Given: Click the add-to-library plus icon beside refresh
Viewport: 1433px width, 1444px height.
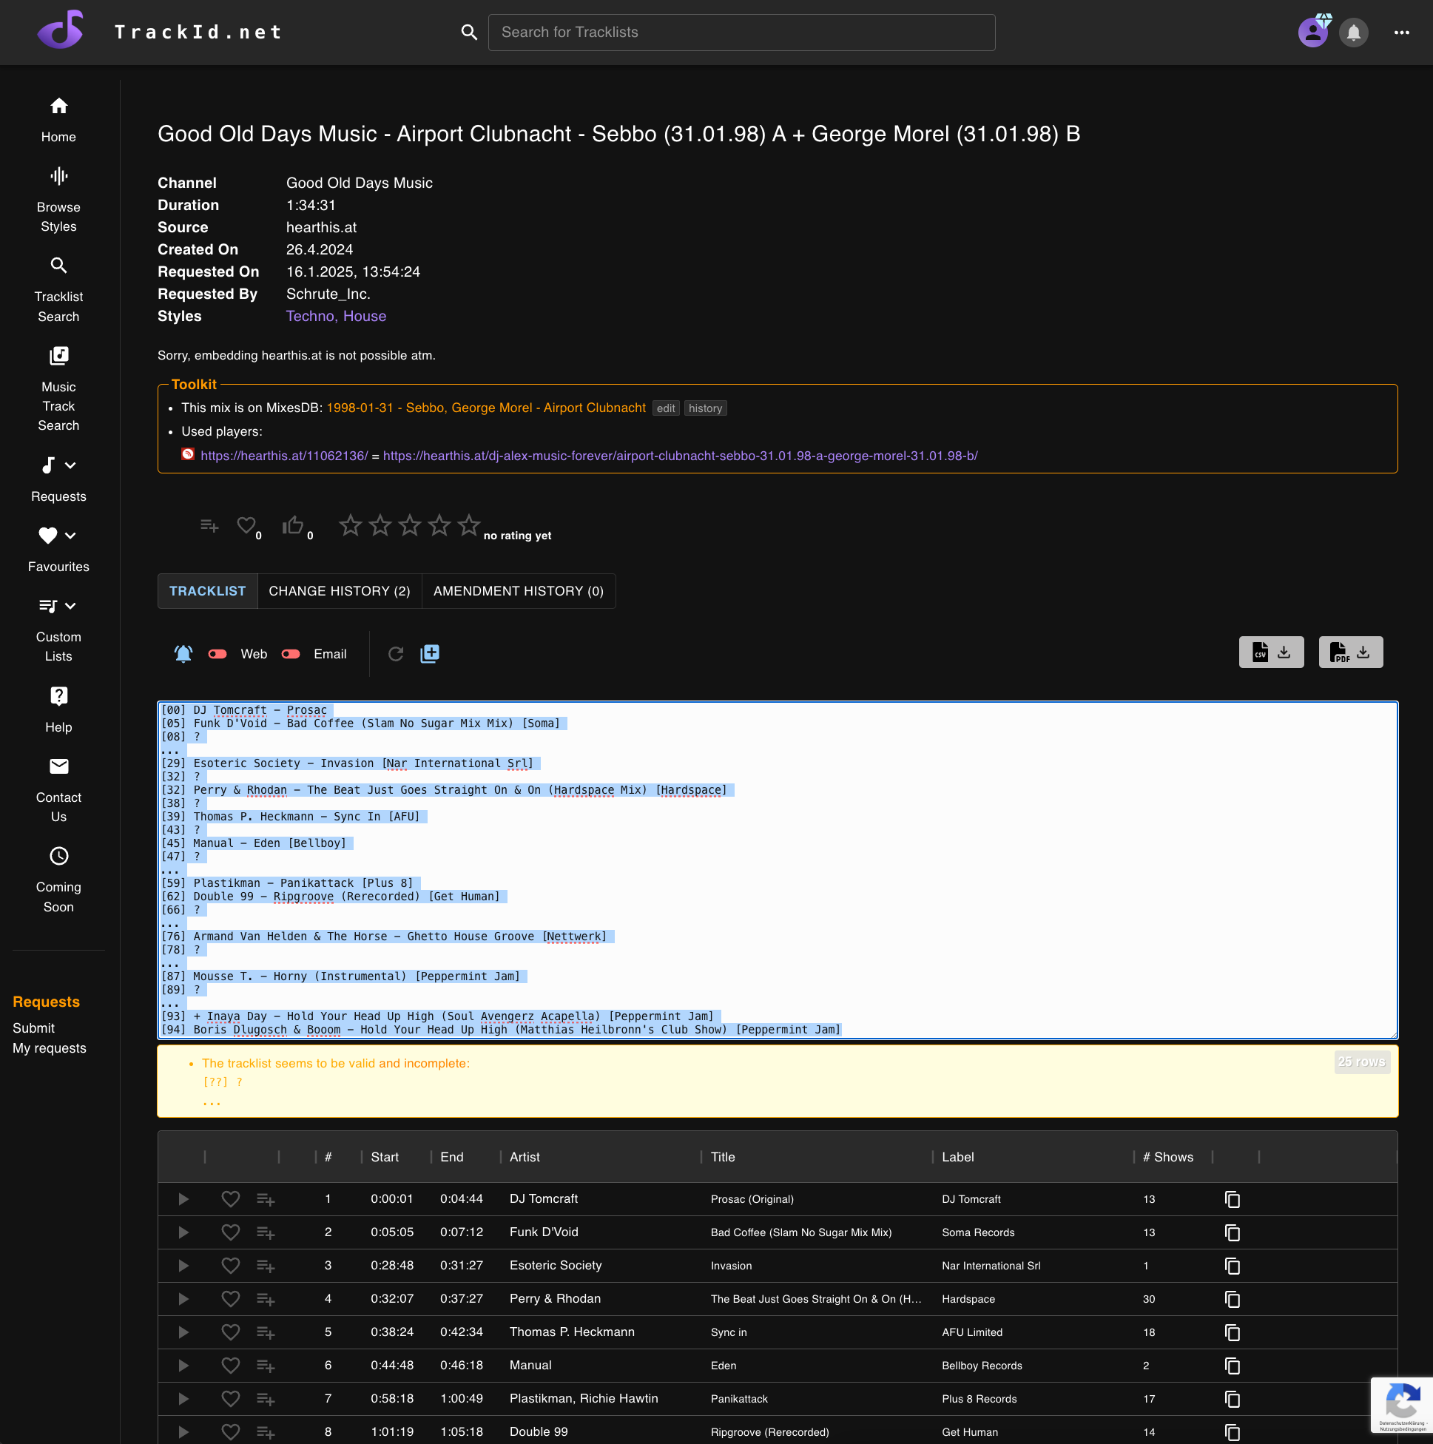Looking at the screenshot, I should (x=430, y=653).
